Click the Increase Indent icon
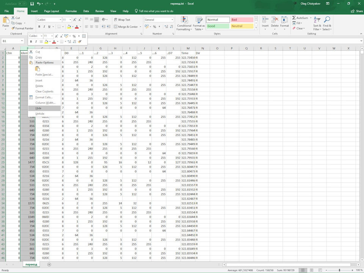The image size is (364, 273). tap(108, 27)
